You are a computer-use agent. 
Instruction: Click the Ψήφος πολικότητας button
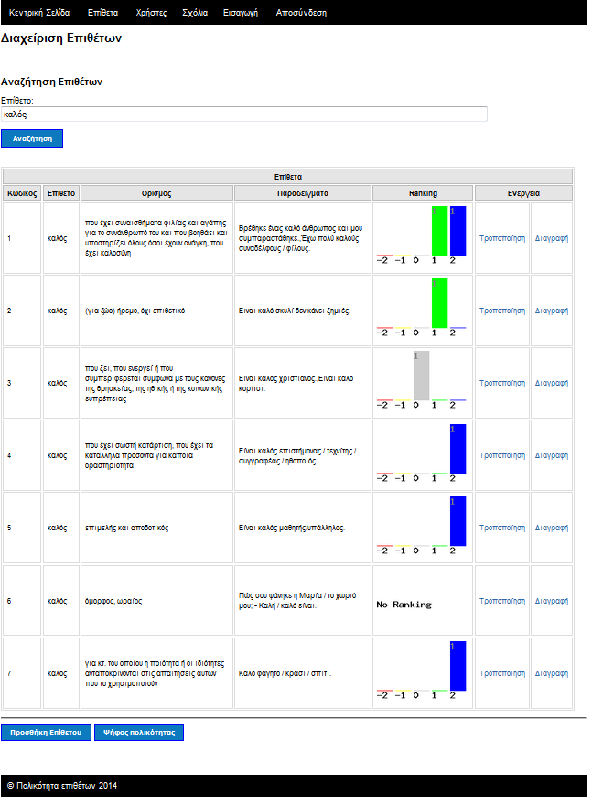pos(139,732)
